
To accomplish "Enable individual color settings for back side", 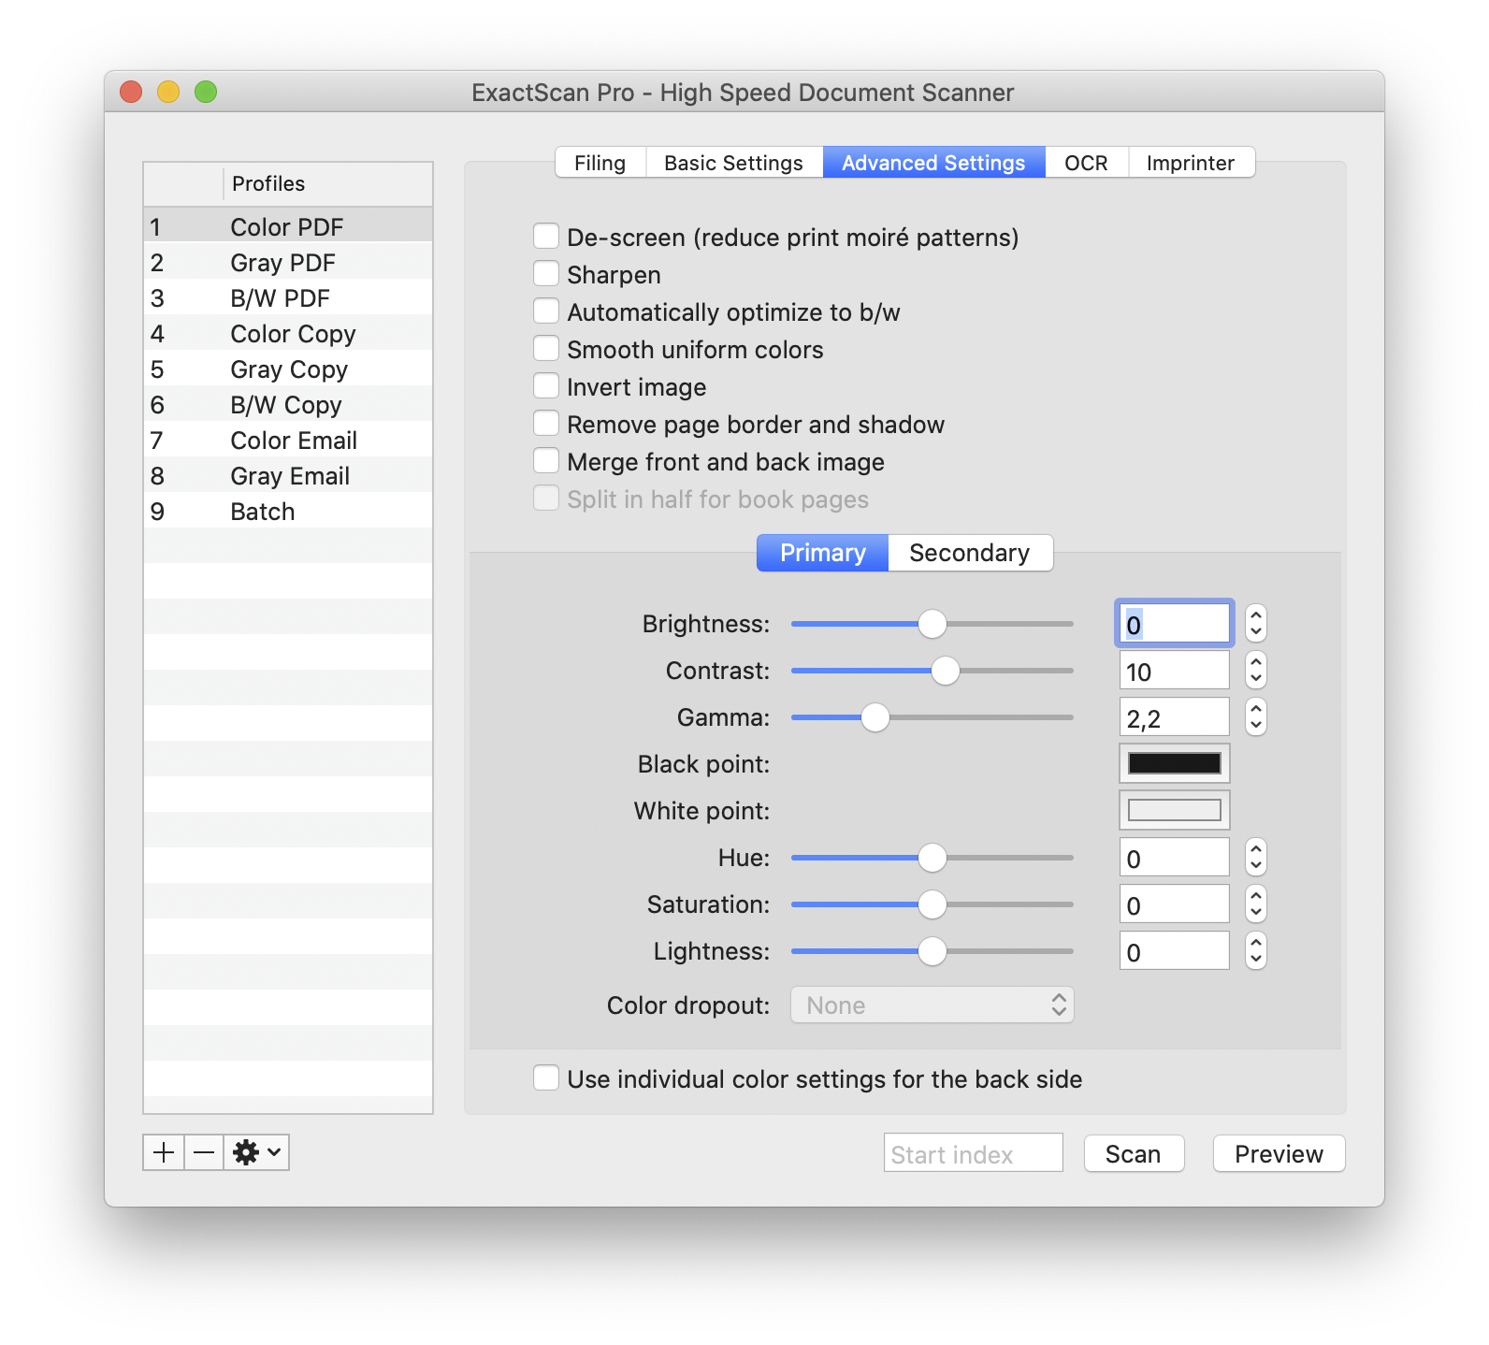I will pyautogui.click(x=546, y=1078).
